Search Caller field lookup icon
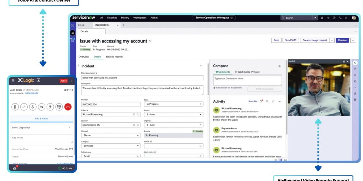Image resolution: width=363 pixels, height=181 pixels. point(138,115)
